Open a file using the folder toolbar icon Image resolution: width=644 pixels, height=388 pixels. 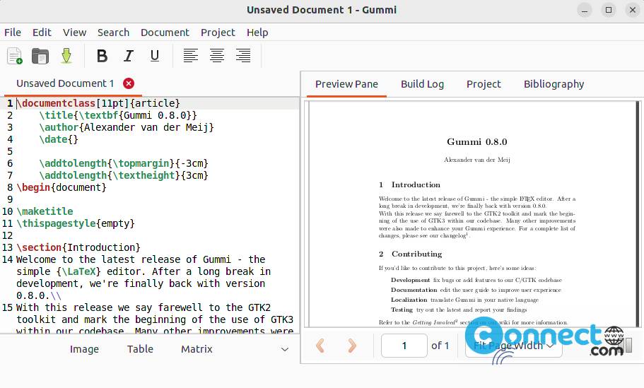pos(40,56)
